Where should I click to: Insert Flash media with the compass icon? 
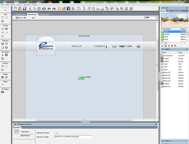click(6, 77)
